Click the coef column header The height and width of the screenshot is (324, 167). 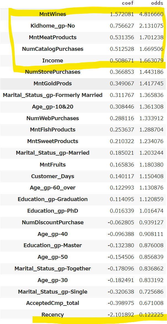coord(128,3)
